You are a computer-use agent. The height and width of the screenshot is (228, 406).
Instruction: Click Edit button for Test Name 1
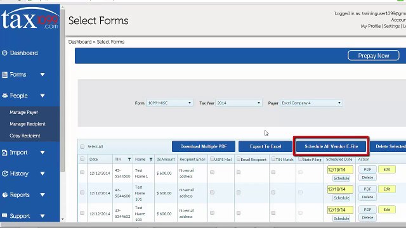point(386,169)
